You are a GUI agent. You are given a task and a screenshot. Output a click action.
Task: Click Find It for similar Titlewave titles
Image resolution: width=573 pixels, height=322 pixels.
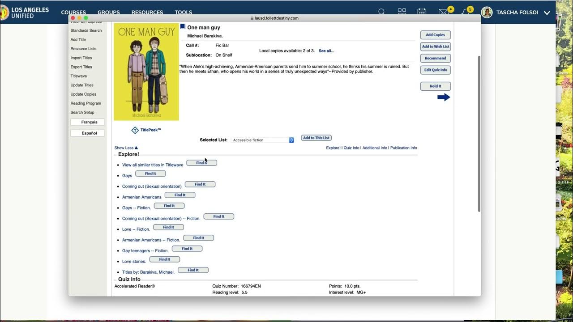point(202,163)
